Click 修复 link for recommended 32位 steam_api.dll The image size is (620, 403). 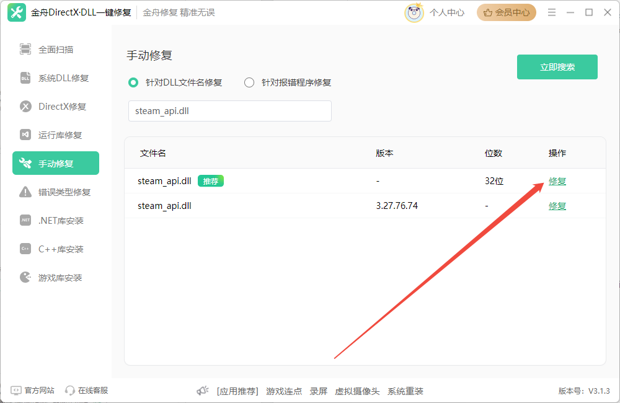coord(557,181)
